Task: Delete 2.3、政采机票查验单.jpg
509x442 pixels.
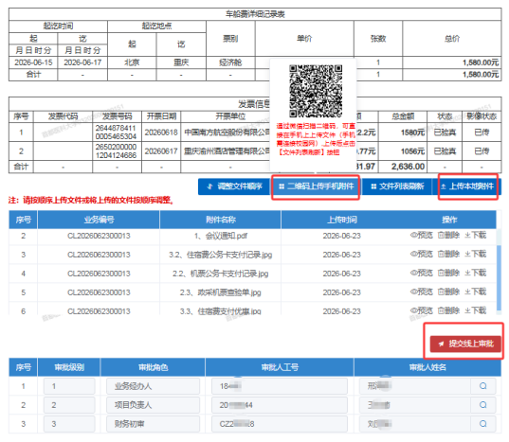Action: (448, 292)
